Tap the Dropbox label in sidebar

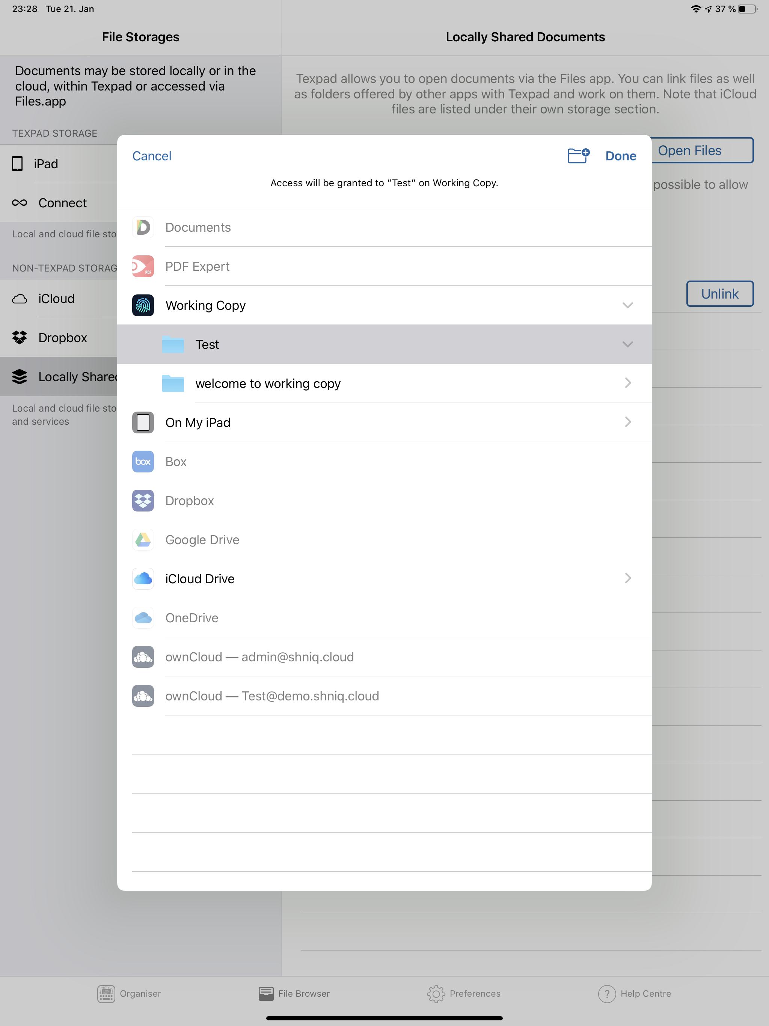click(x=63, y=338)
